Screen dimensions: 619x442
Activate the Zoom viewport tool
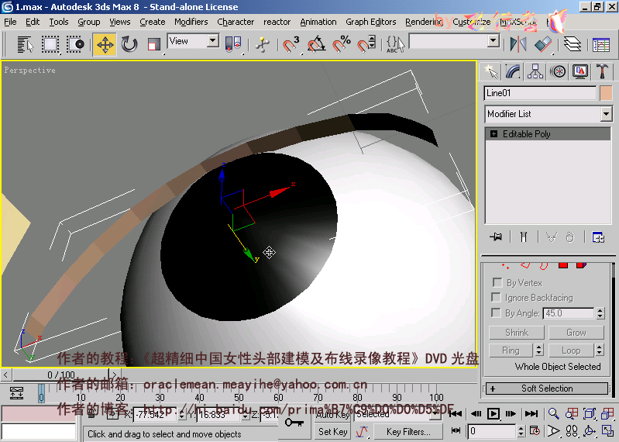click(x=553, y=413)
